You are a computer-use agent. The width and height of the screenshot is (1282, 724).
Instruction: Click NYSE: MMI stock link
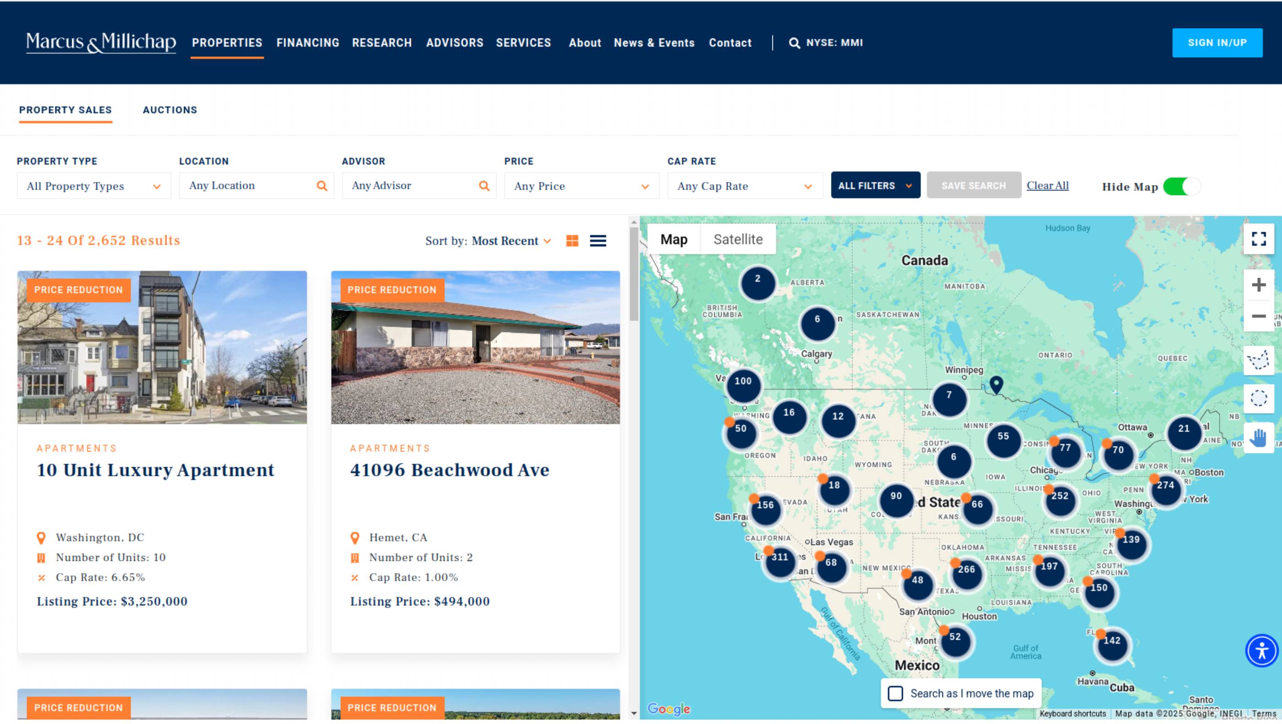[x=834, y=43]
